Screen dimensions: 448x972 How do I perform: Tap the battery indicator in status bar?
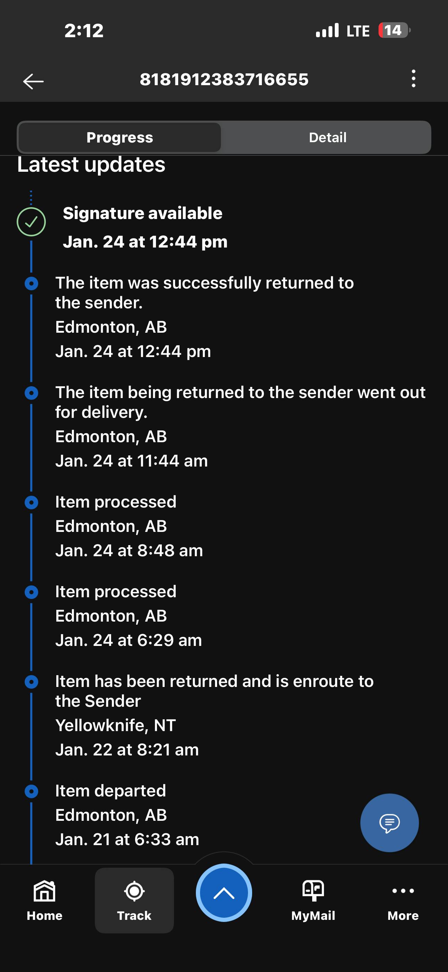(x=394, y=31)
